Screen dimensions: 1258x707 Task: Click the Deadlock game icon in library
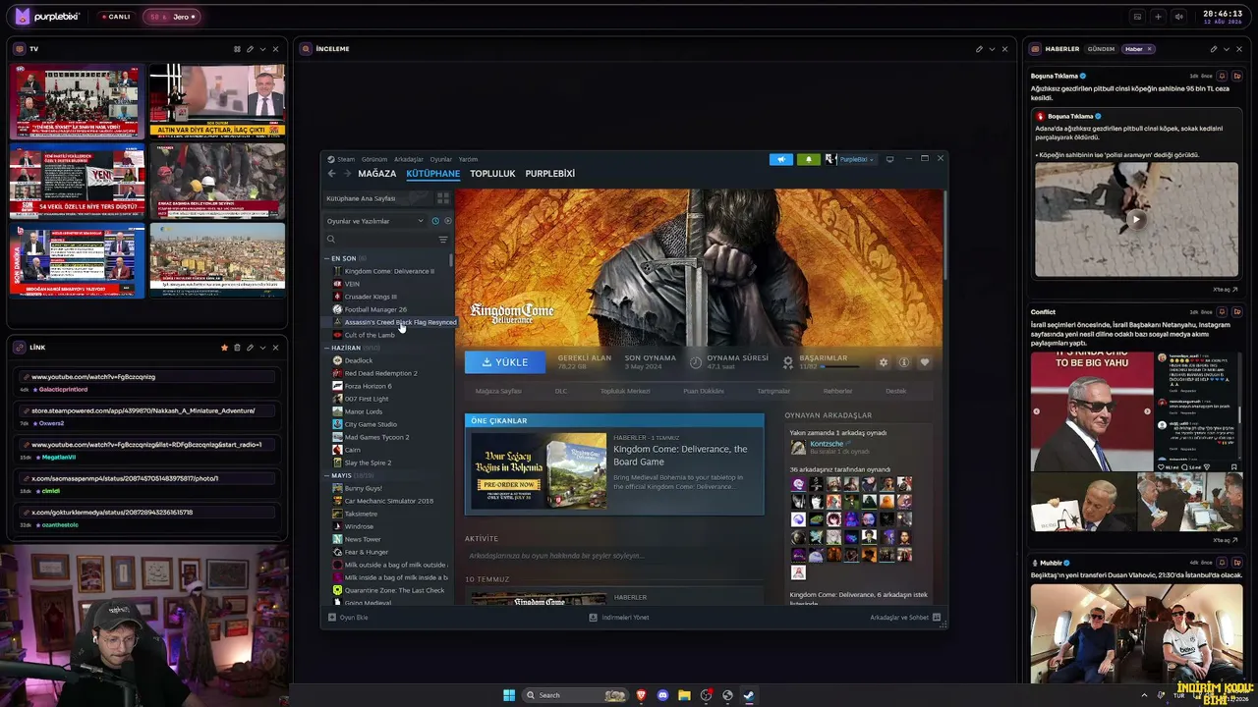pyautogui.click(x=337, y=360)
